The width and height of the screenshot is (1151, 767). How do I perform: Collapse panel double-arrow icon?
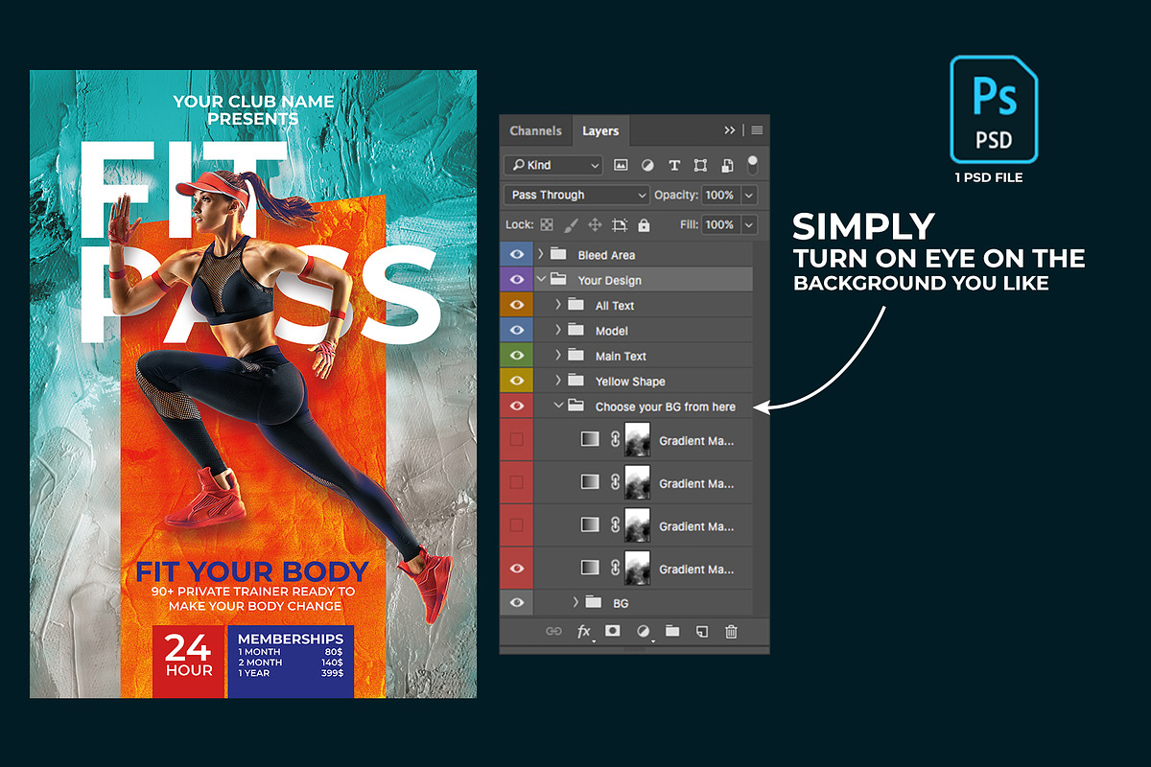[x=730, y=130]
